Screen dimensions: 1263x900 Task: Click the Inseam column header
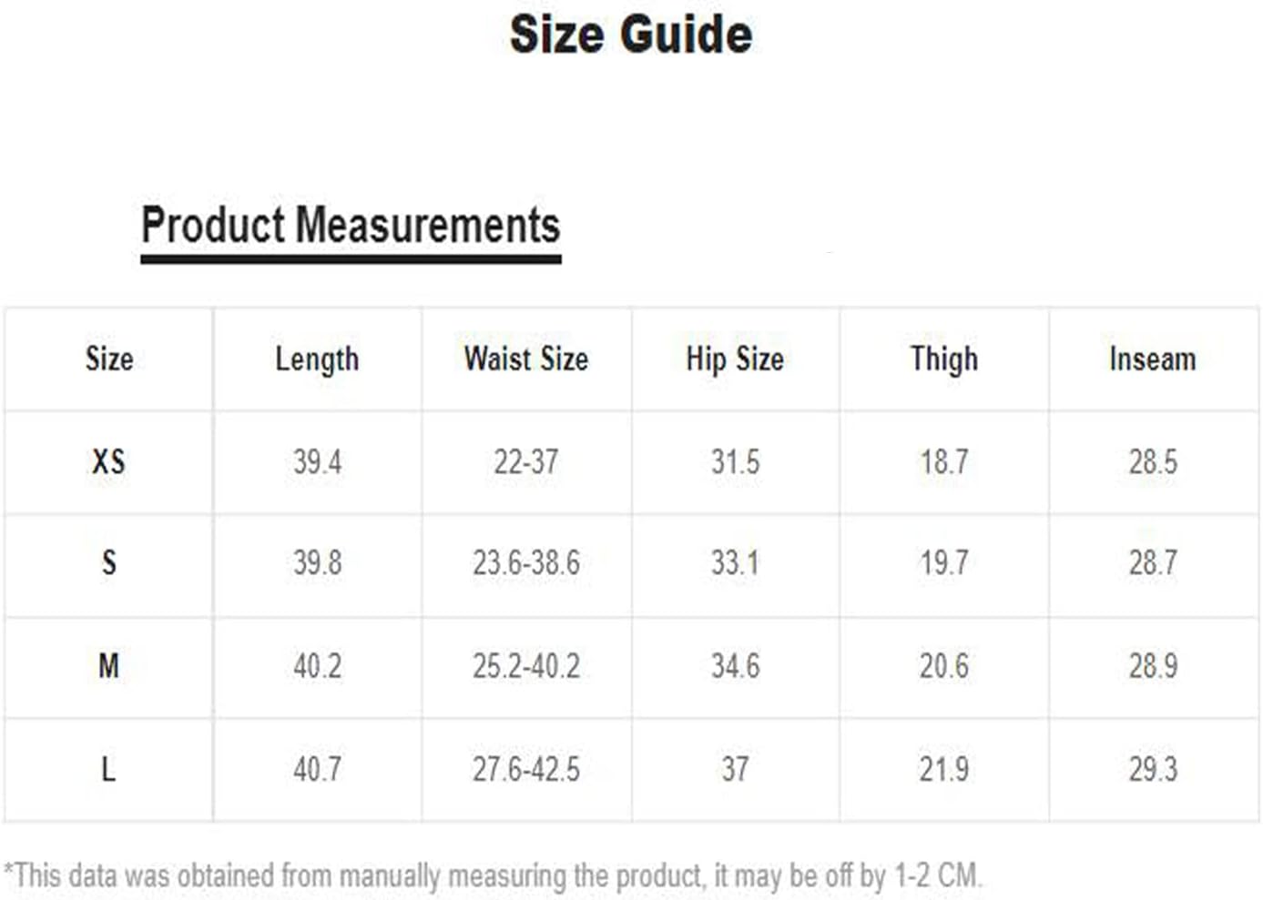(1153, 359)
